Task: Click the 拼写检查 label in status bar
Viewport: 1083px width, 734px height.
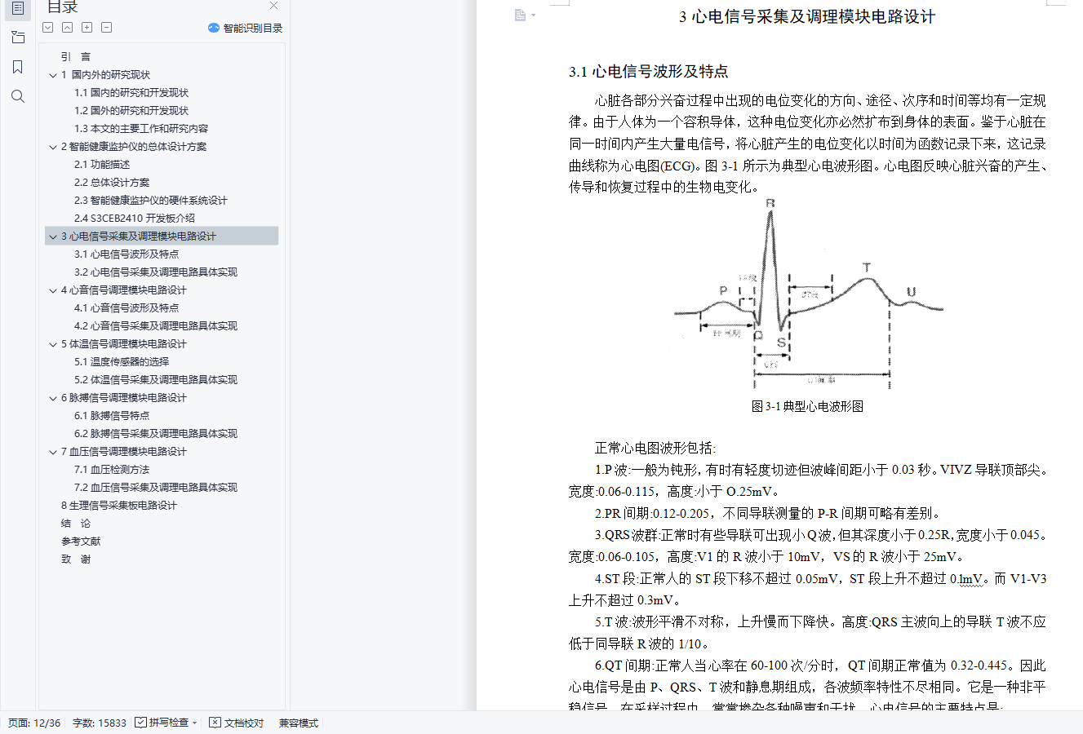Action: coord(169,723)
